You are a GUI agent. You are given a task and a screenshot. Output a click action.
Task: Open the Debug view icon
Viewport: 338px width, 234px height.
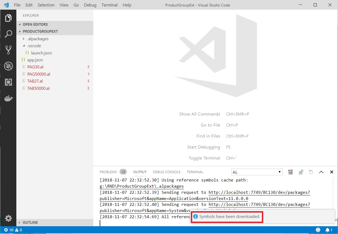8,66
